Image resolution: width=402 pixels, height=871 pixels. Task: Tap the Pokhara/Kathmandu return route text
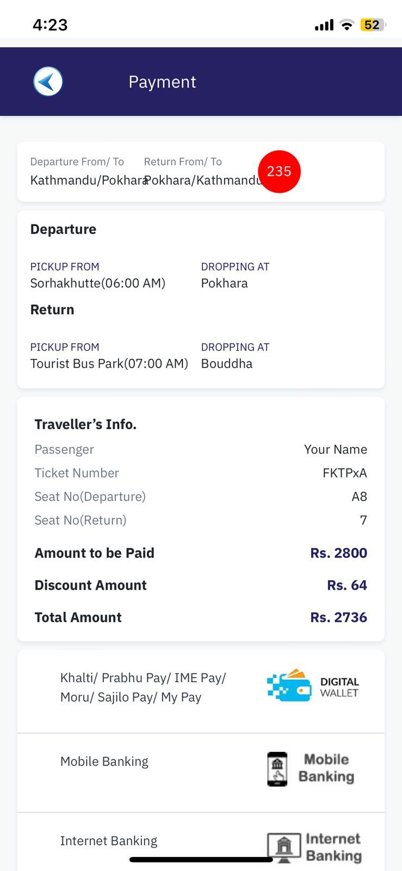pyautogui.click(x=203, y=180)
